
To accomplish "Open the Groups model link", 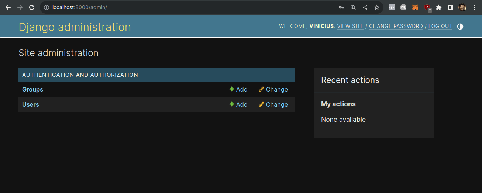I will [x=32, y=89].
